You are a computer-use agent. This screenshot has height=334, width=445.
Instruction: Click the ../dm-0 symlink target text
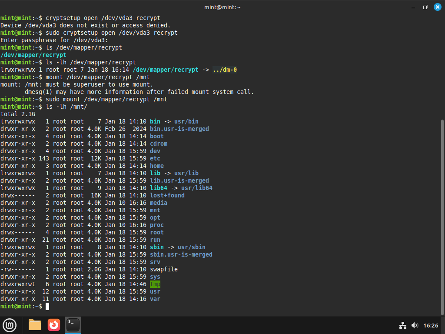(224, 70)
